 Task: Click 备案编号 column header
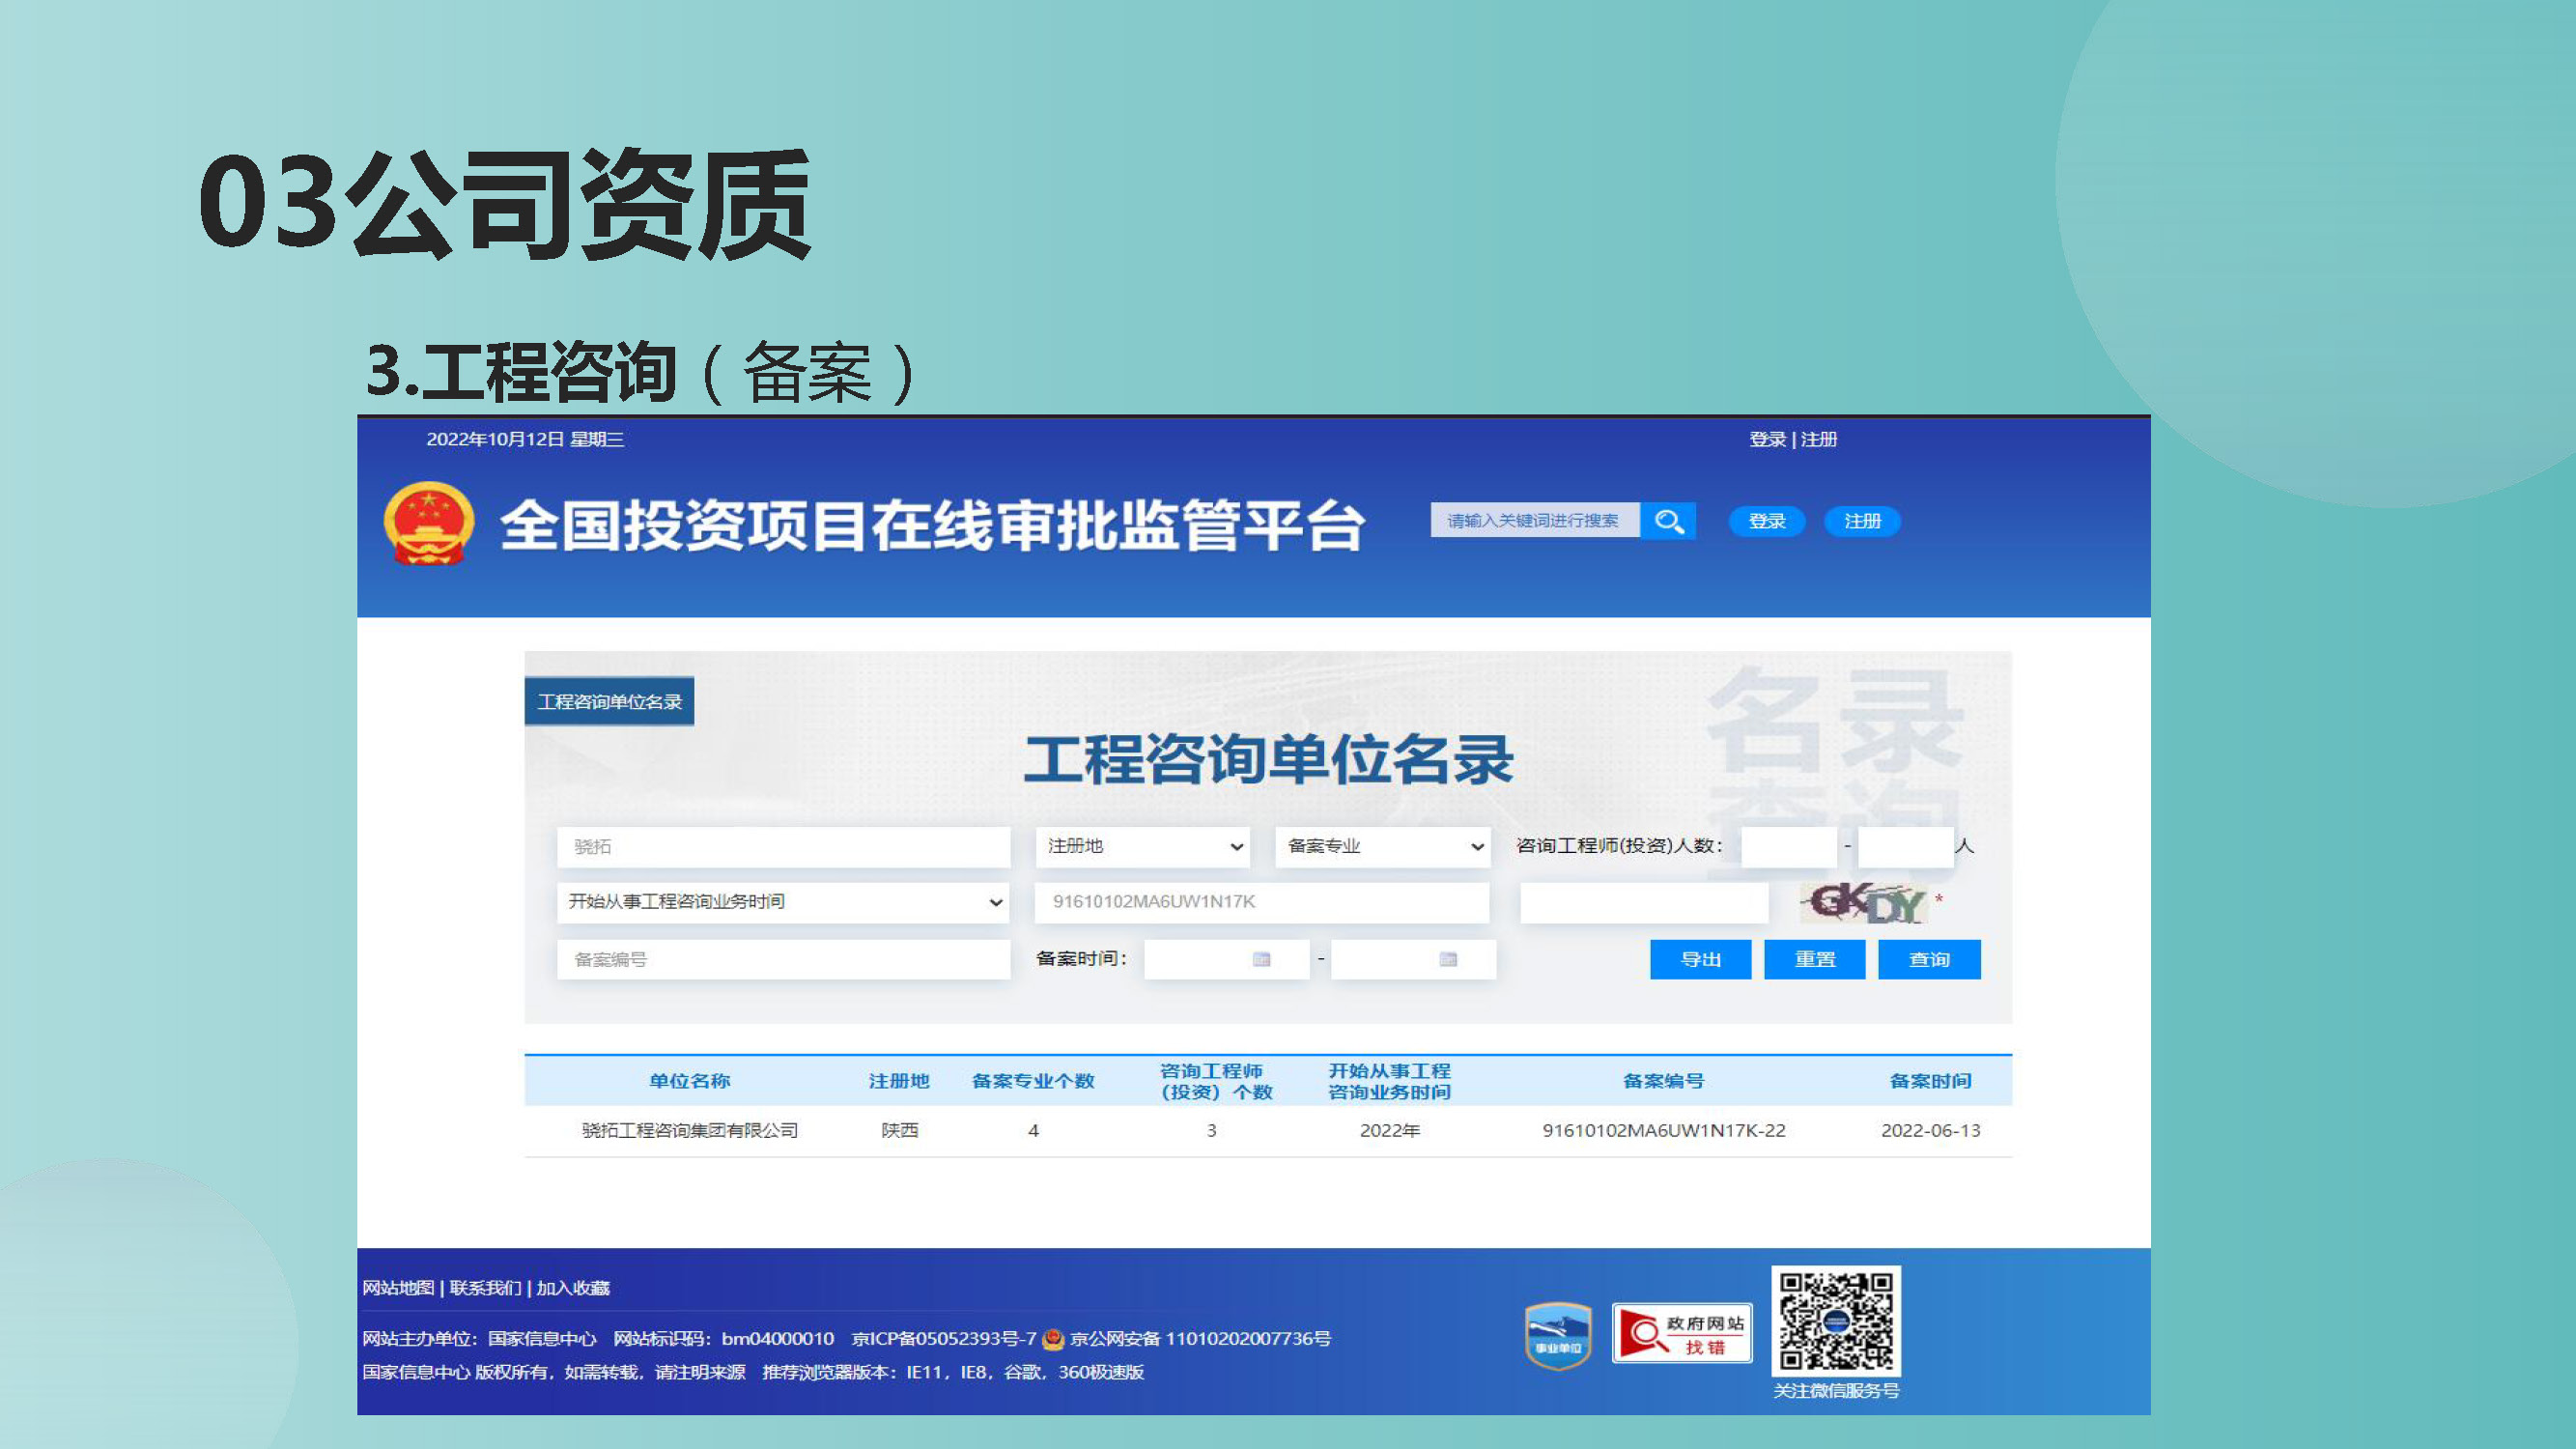tap(1663, 1081)
